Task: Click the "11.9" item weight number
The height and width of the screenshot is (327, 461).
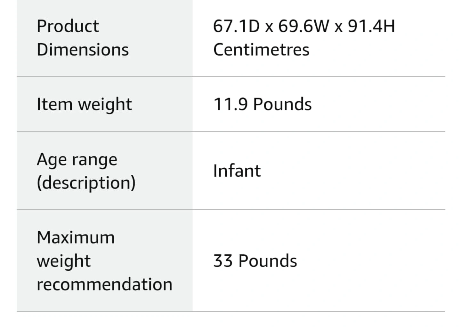Action: pyautogui.click(x=230, y=104)
